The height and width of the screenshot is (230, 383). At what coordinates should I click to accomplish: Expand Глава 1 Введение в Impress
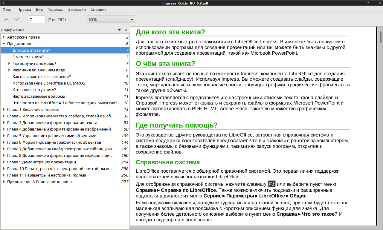(x=4, y=109)
